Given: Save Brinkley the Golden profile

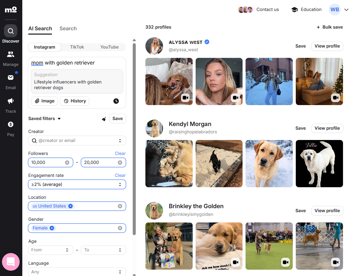Looking at the screenshot, I should 300,211.
